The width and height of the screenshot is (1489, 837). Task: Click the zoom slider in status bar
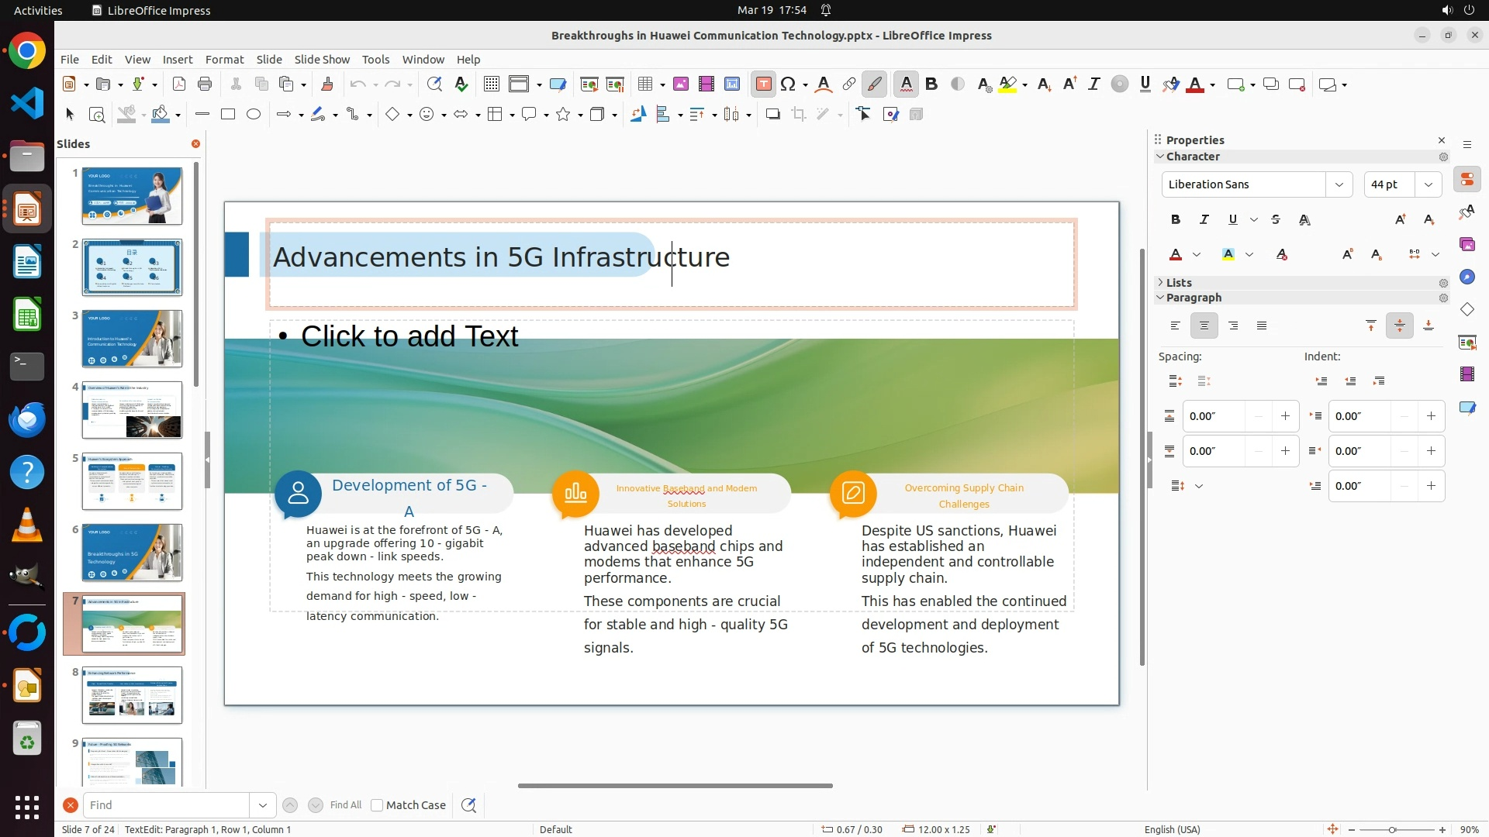(1392, 830)
